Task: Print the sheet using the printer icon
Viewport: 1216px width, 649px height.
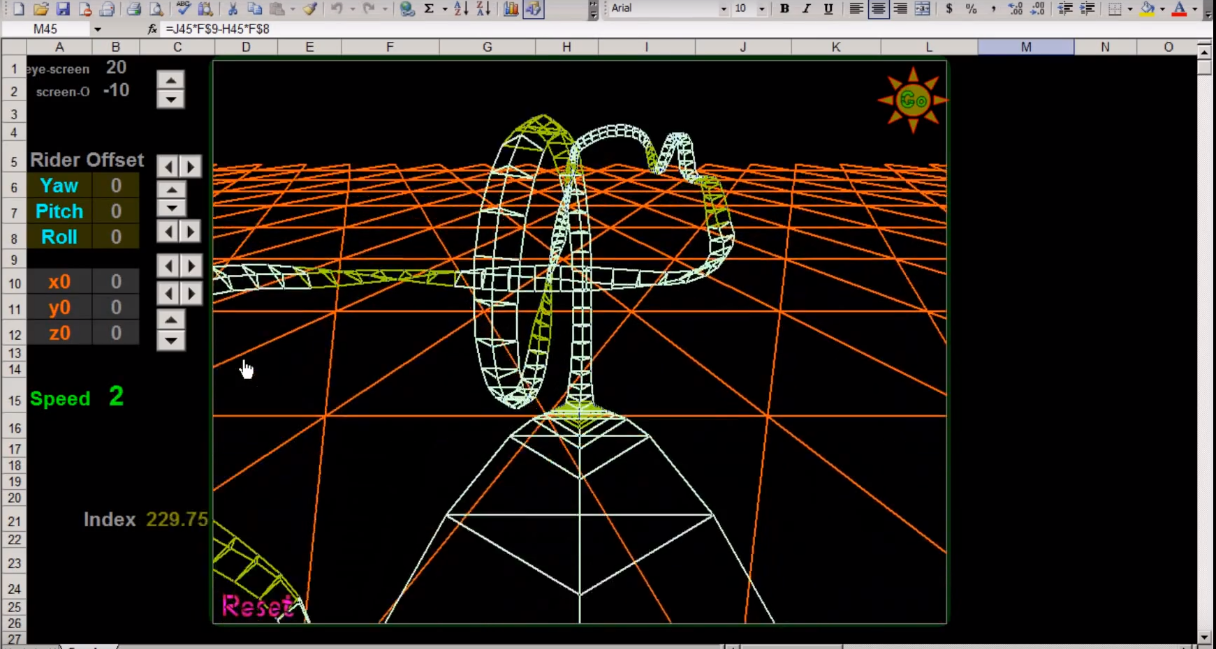Action: pos(134,9)
